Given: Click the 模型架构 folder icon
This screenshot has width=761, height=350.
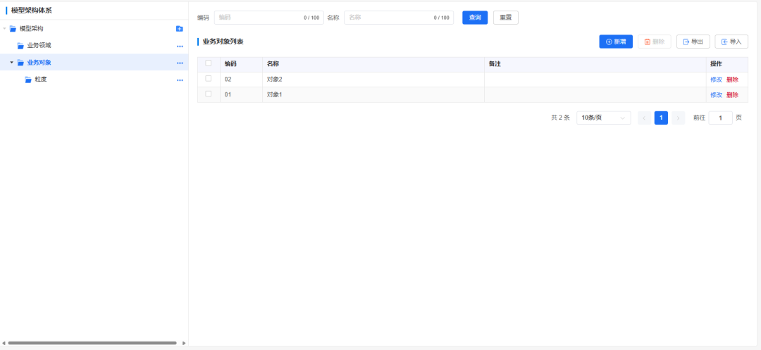Looking at the screenshot, I should [13, 29].
